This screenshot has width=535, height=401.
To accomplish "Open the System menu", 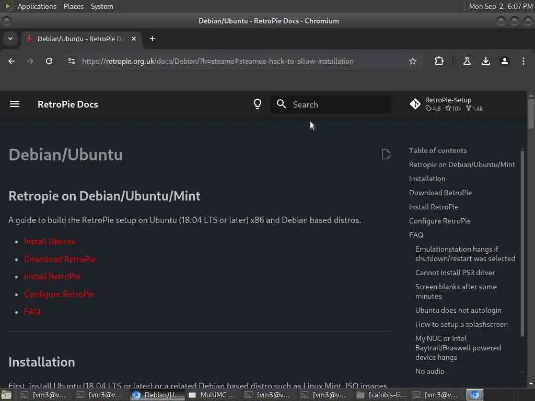I will tap(102, 6).
